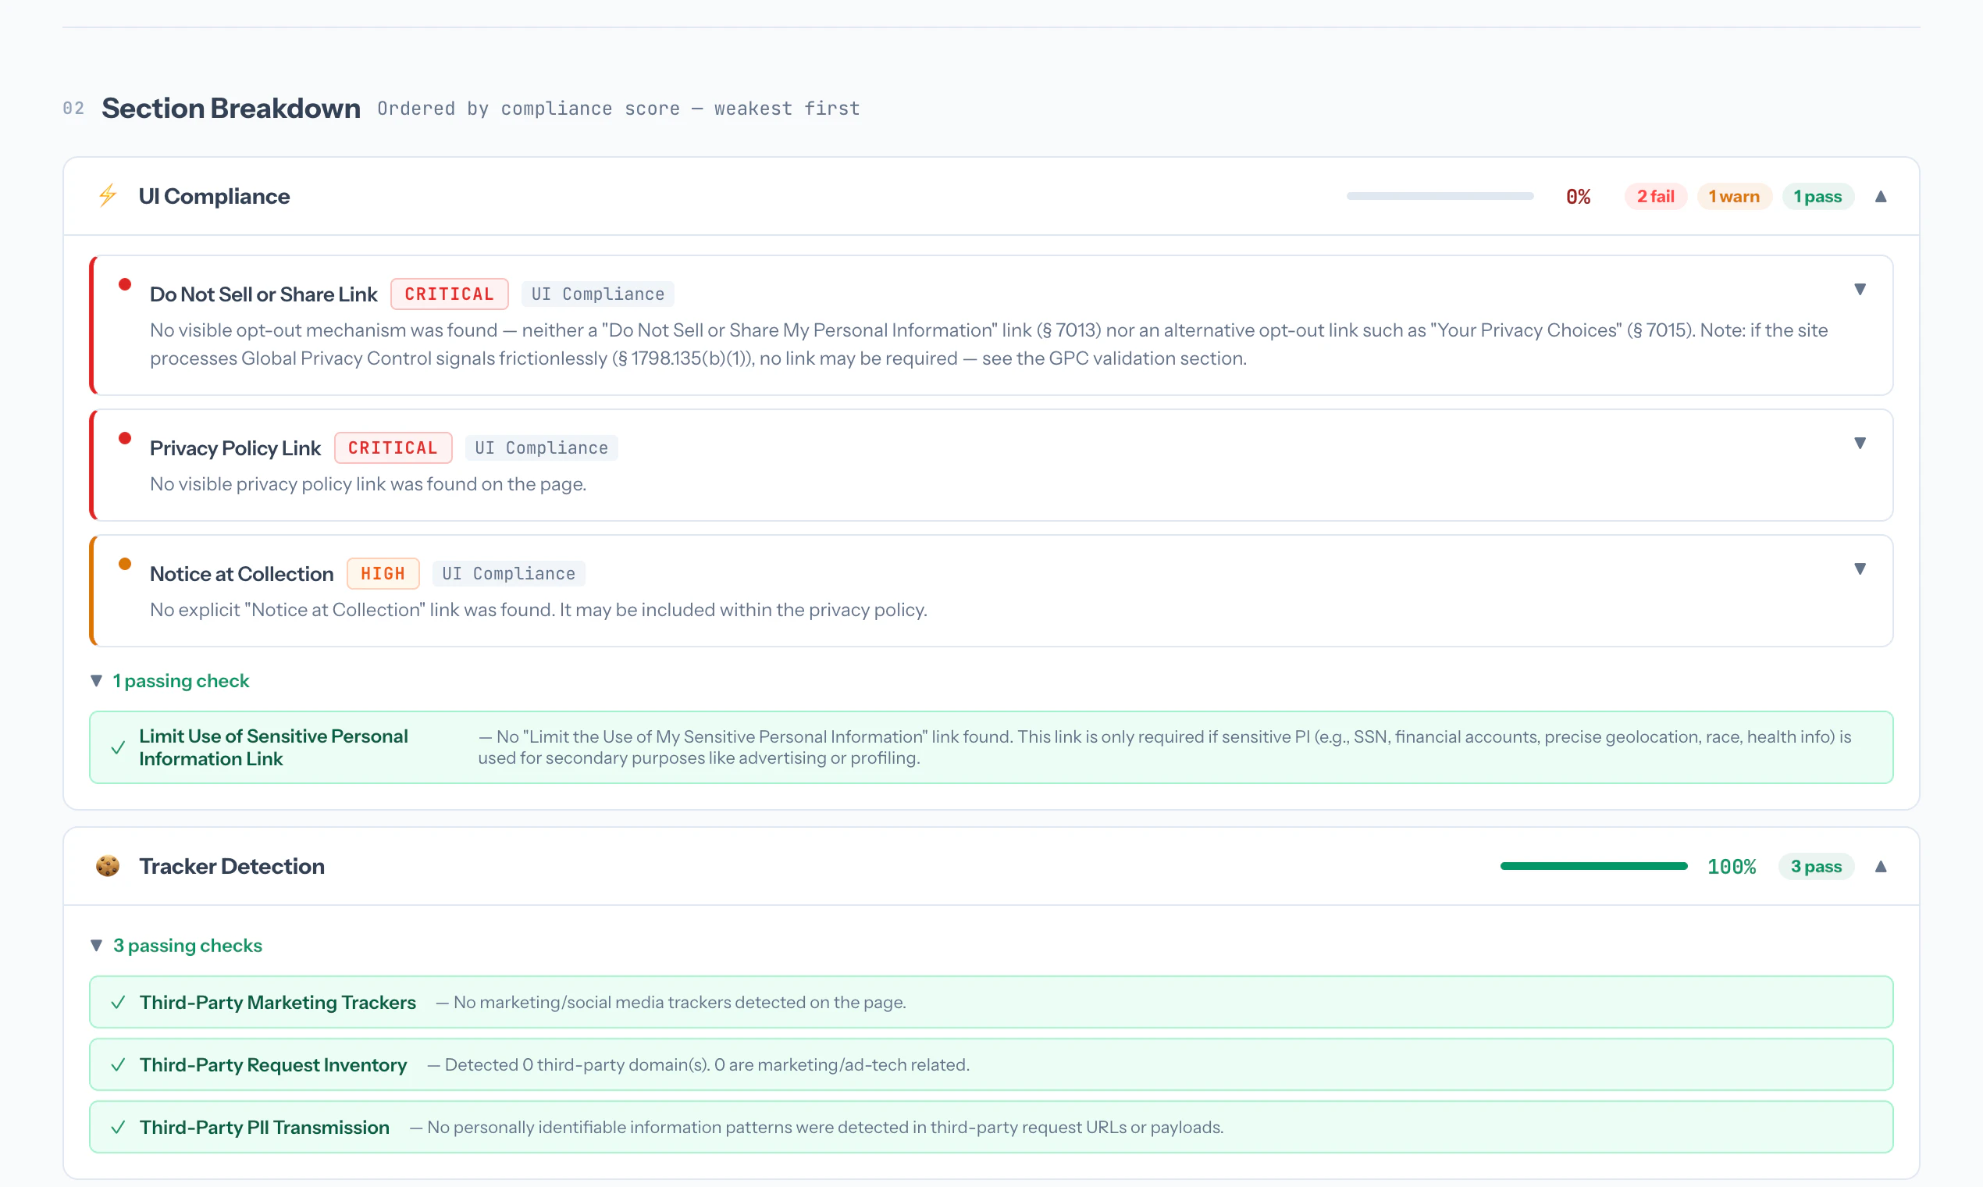Click the checkmark icon on Limit Use of Sensitive Personal Information
Image resolution: width=1983 pixels, height=1187 pixels.
(x=119, y=747)
